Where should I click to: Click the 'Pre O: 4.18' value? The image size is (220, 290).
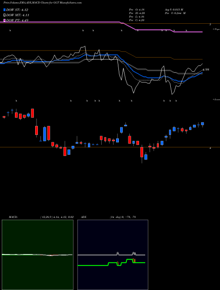pos(137,10)
